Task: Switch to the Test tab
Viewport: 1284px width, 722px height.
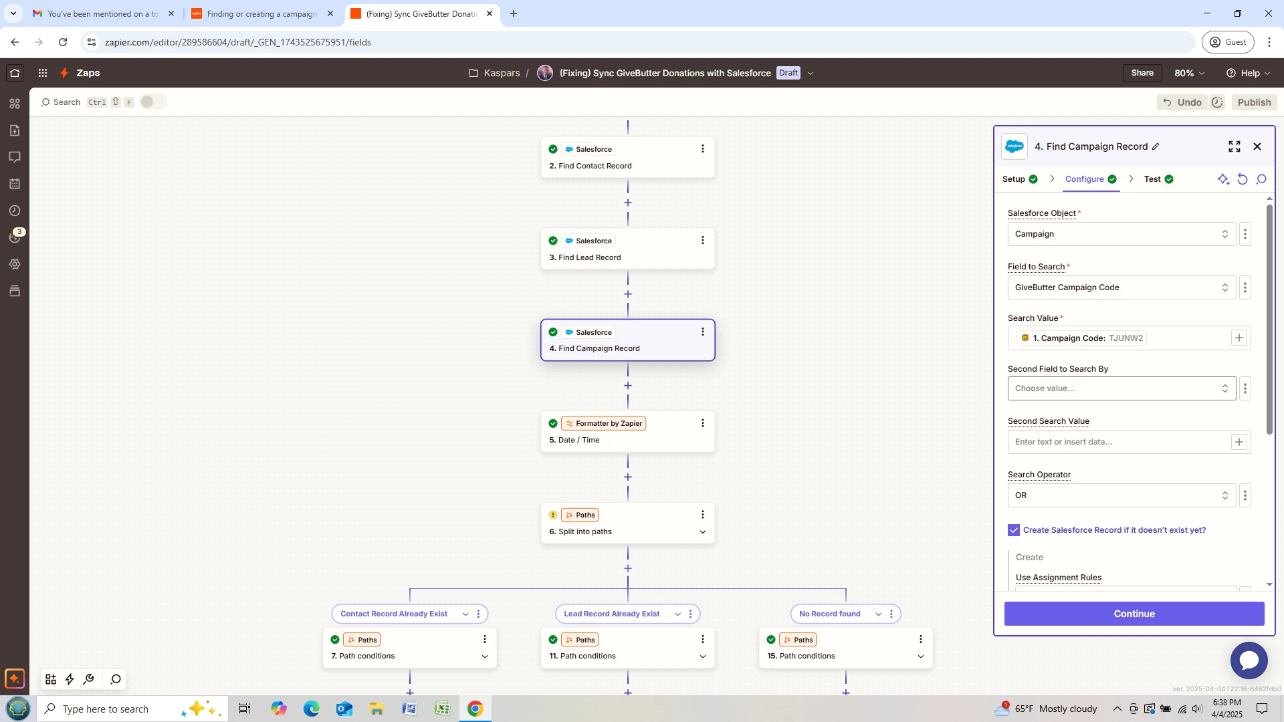Action: 1152,179
